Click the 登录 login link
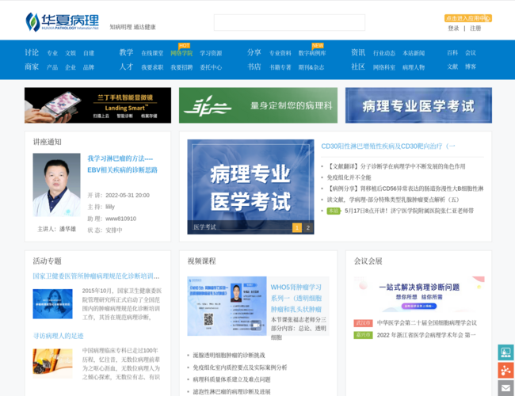Screen dimensions: 515x396 coord(453,29)
